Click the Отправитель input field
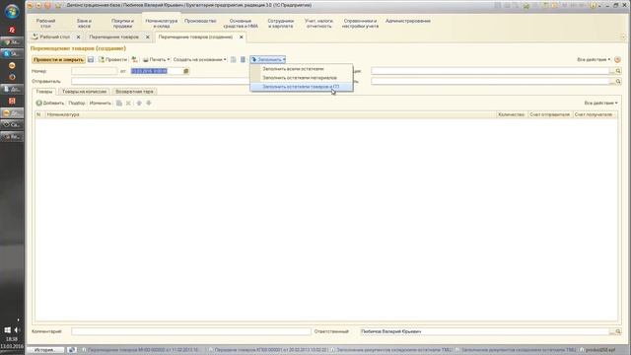Screen dimensions: 631x355 click(161, 81)
